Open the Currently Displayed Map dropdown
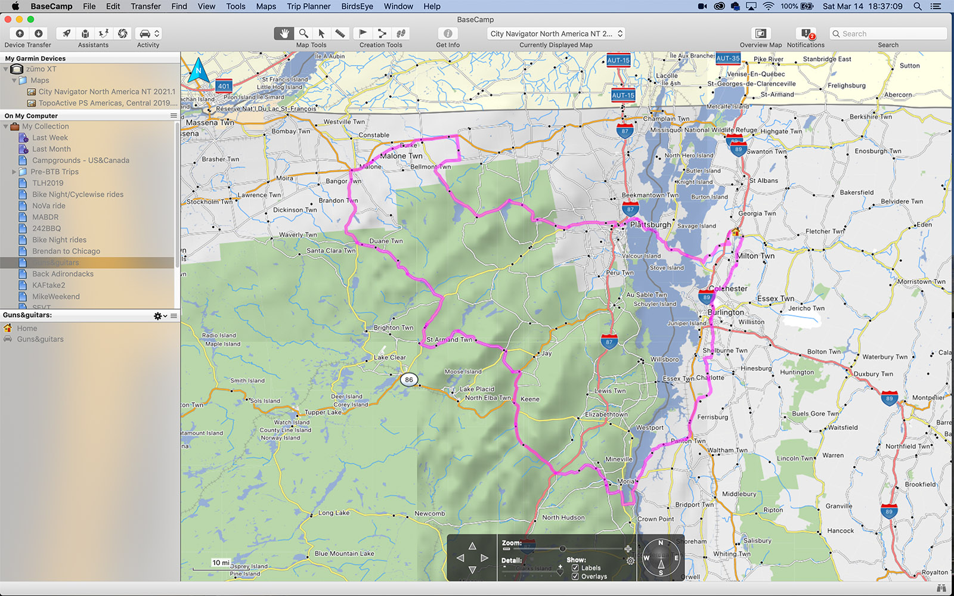954x596 pixels. [556, 33]
